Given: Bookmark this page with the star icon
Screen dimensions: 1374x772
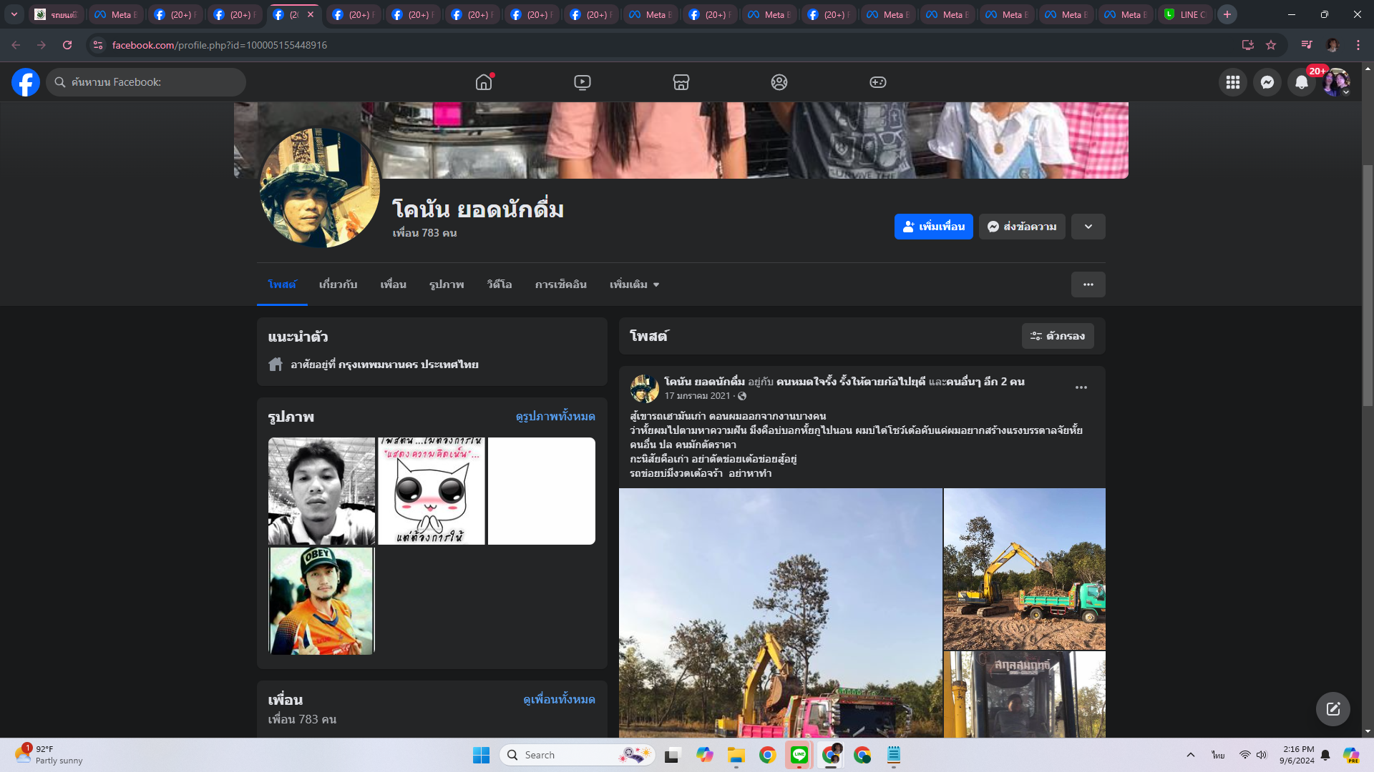Looking at the screenshot, I should [x=1271, y=45].
